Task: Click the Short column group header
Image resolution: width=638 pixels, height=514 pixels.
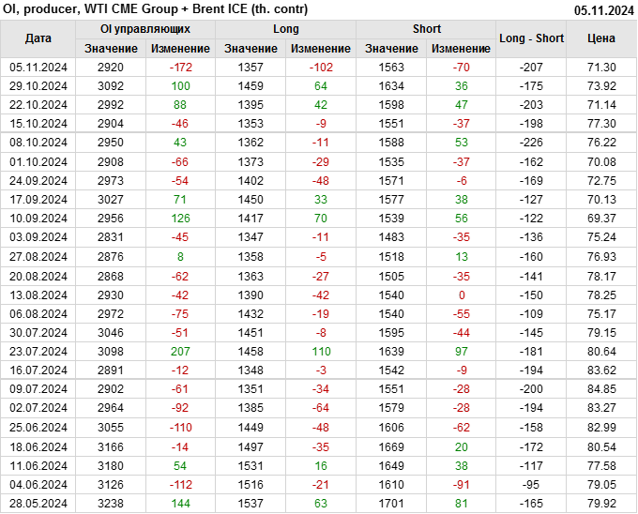Action: click(x=426, y=29)
